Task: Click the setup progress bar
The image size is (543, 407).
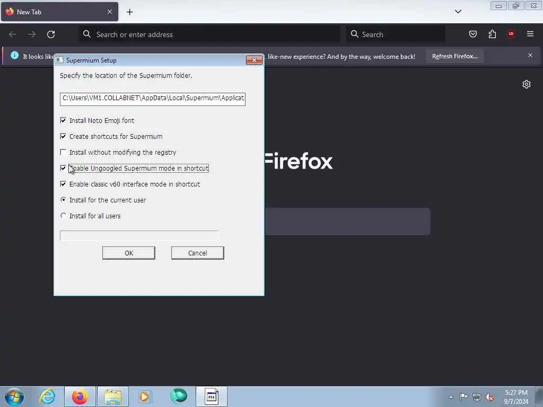Action: (x=139, y=236)
